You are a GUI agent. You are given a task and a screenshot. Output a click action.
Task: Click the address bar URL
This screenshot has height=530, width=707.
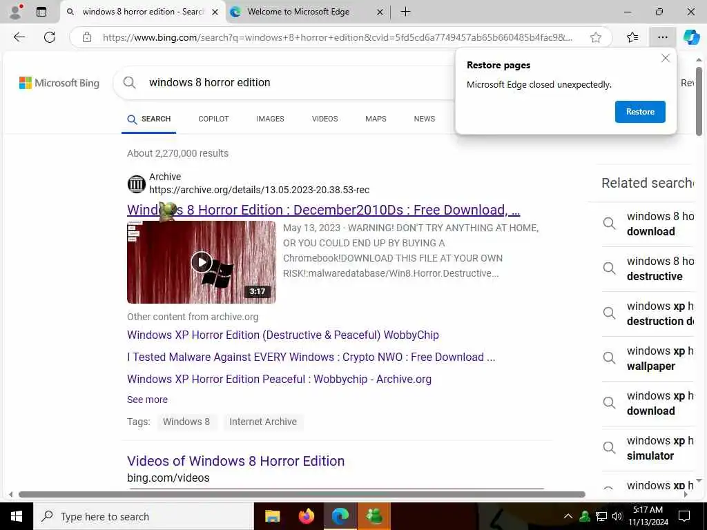337,37
